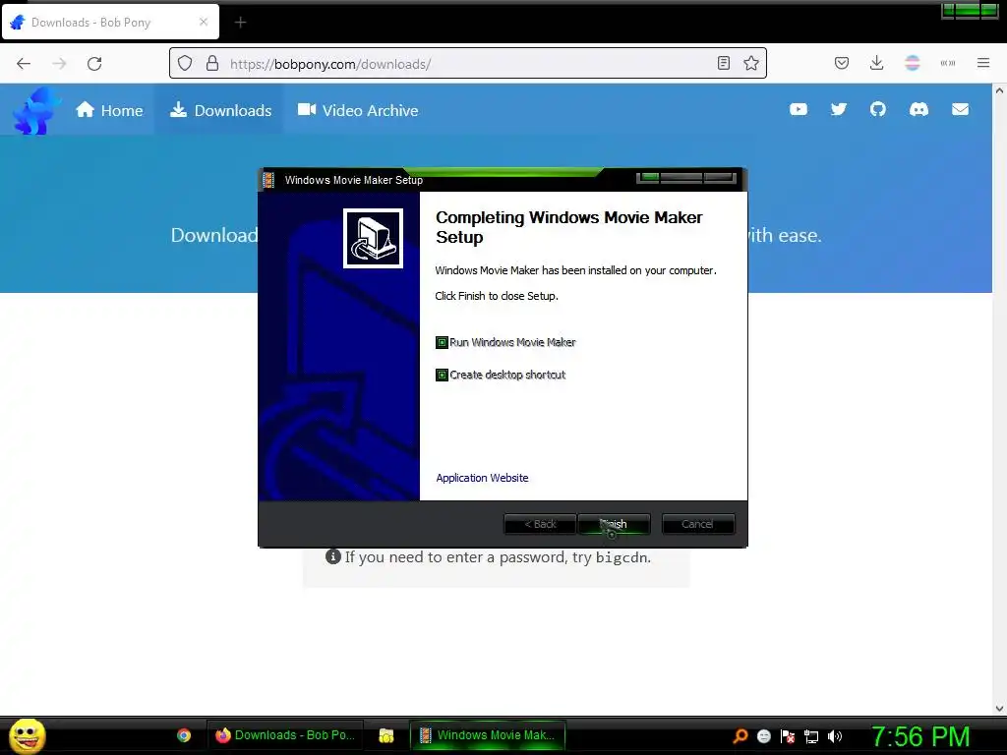Open the volume speaker tray icon

pyautogui.click(x=834, y=736)
